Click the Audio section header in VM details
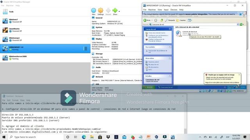The width and height of the screenshot is (250, 140). pyautogui.click(x=98, y=67)
